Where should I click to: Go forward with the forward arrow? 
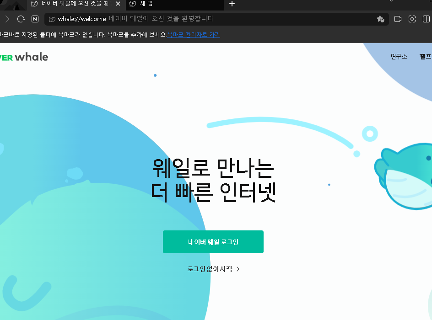[7, 19]
